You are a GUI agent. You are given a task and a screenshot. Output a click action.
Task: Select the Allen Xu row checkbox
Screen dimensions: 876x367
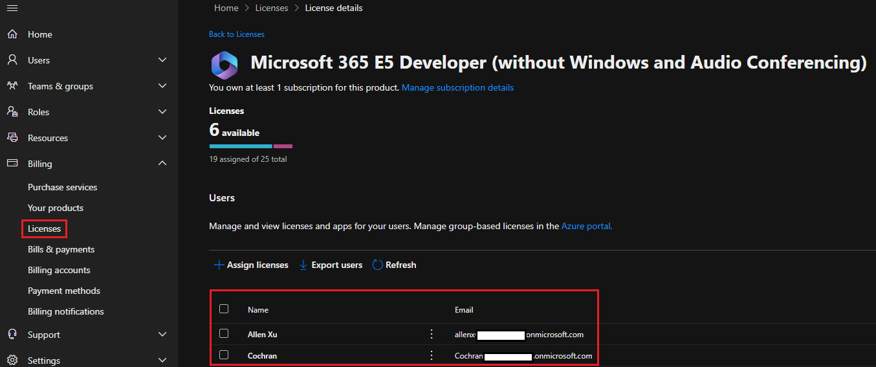coord(224,333)
